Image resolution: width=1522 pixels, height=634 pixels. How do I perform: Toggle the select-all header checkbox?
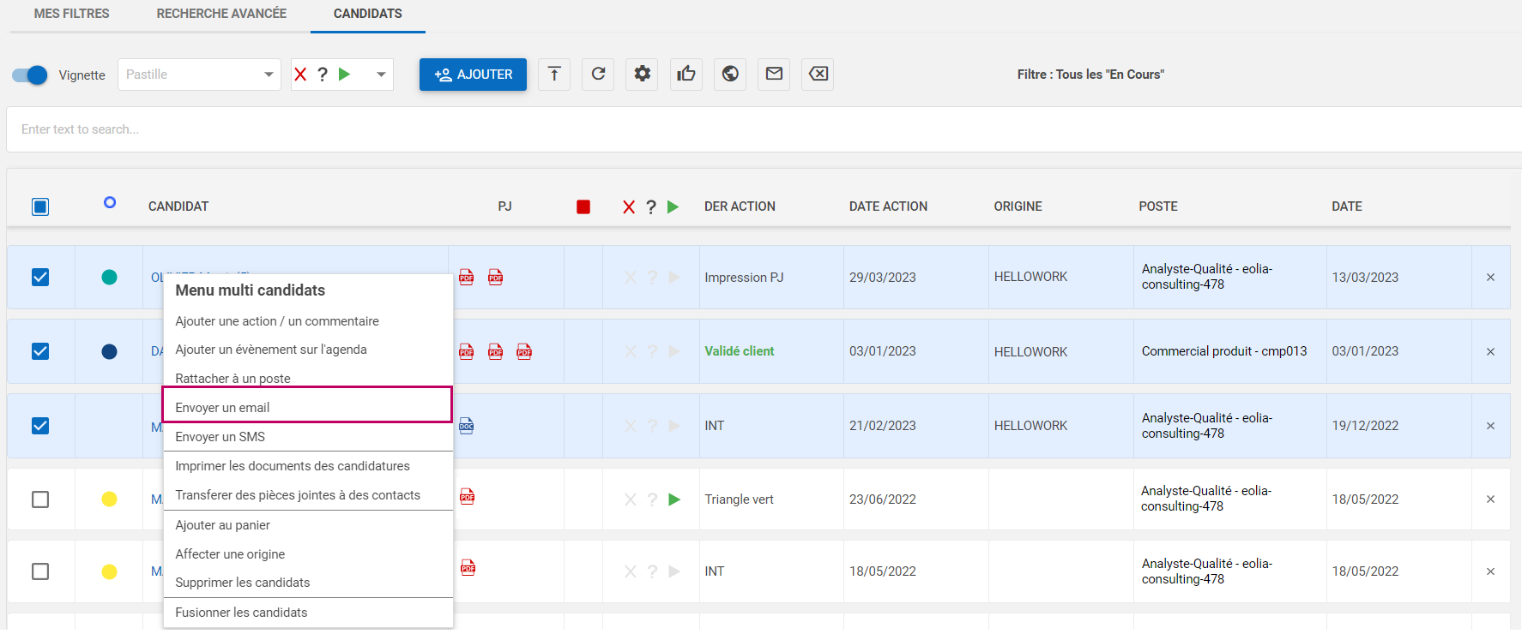click(x=40, y=206)
